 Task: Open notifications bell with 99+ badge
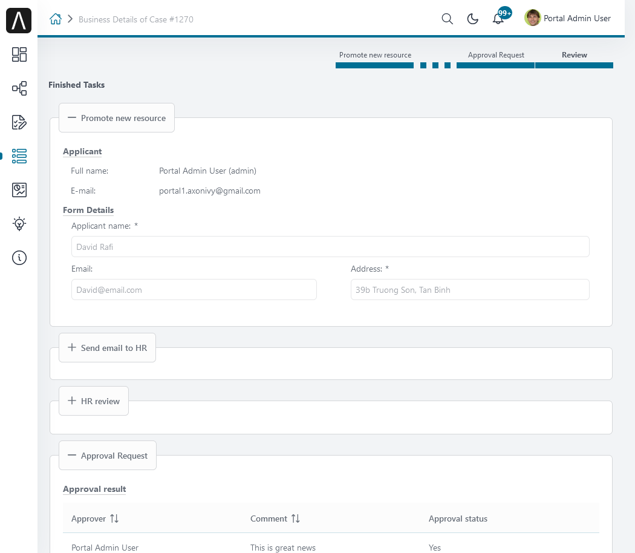498,19
